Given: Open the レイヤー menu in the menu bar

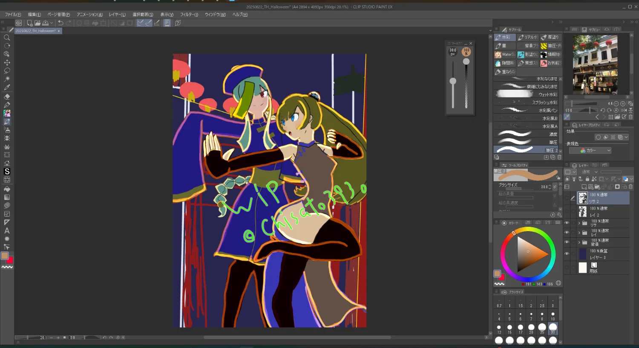Looking at the screenshot, I should (117, 14).
